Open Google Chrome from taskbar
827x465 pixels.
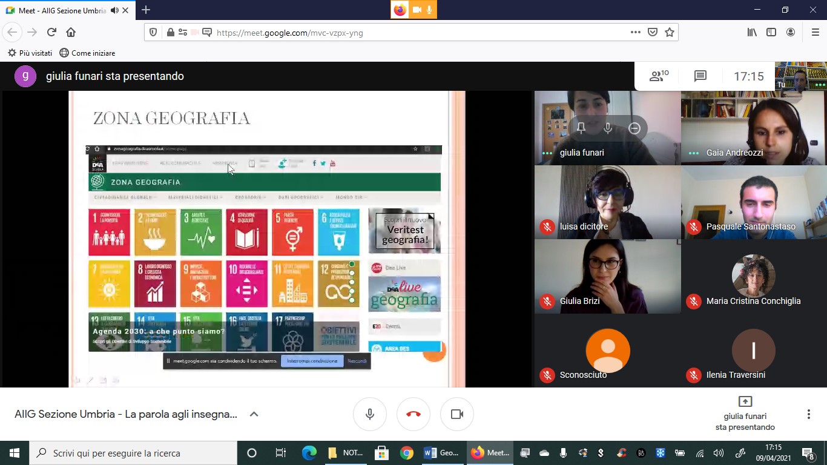pyautogui.click(x=407, y=453)
